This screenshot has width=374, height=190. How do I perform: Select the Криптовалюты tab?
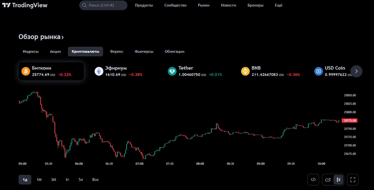(x=85, y=52)
